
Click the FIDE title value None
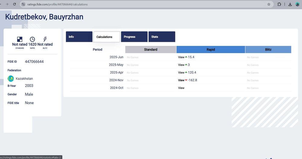(29, 103)
